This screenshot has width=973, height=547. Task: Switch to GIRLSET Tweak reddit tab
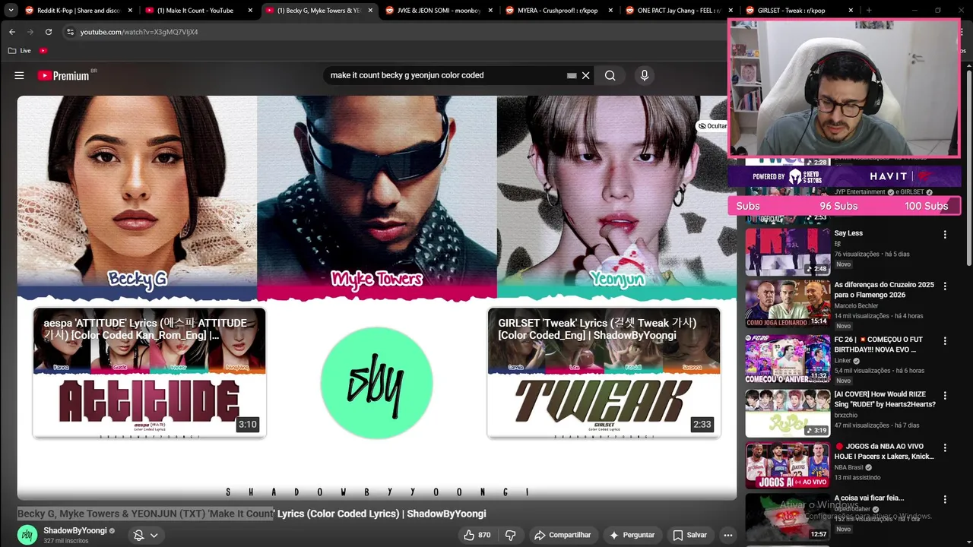[798, 11]
